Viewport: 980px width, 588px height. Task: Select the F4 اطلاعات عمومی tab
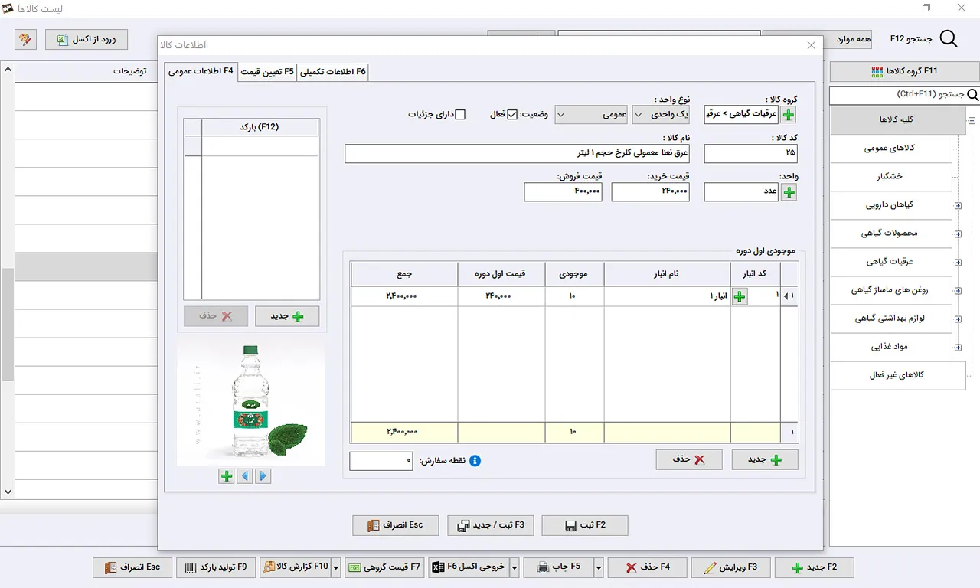coord(201,71)
